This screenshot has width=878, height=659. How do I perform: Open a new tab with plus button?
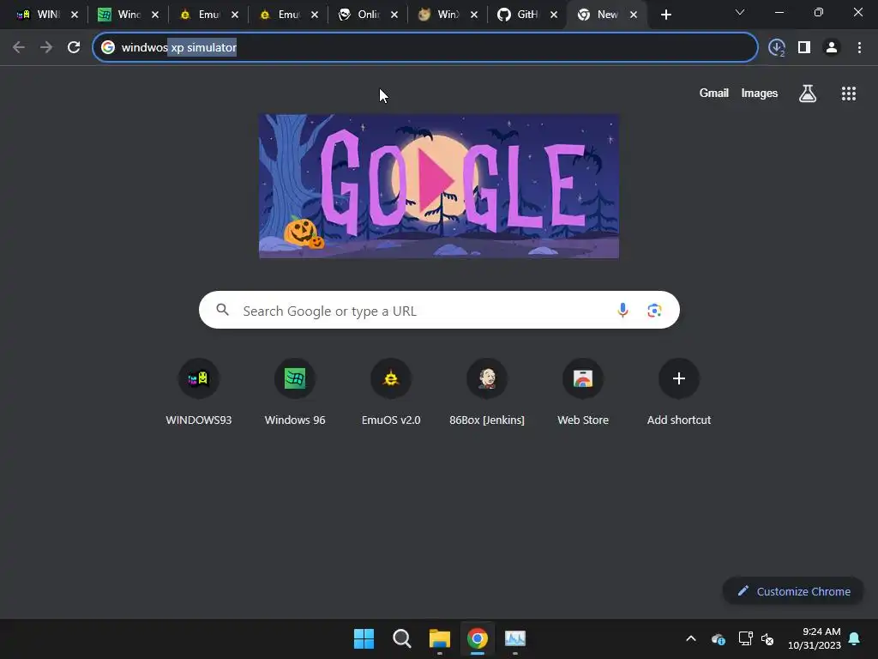(x=665, y=15)
